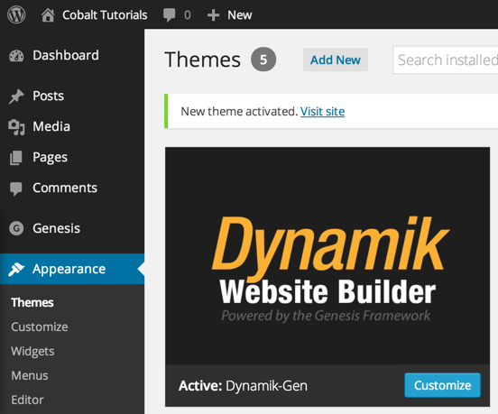498x414 pixels.
Task: Click the Add New theme button
Action: coord(336,60)
